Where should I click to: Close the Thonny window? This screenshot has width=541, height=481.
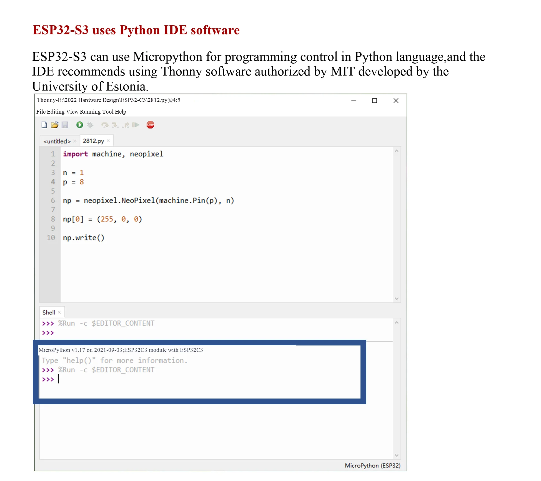pyautogui.click(x=396, y=101)
